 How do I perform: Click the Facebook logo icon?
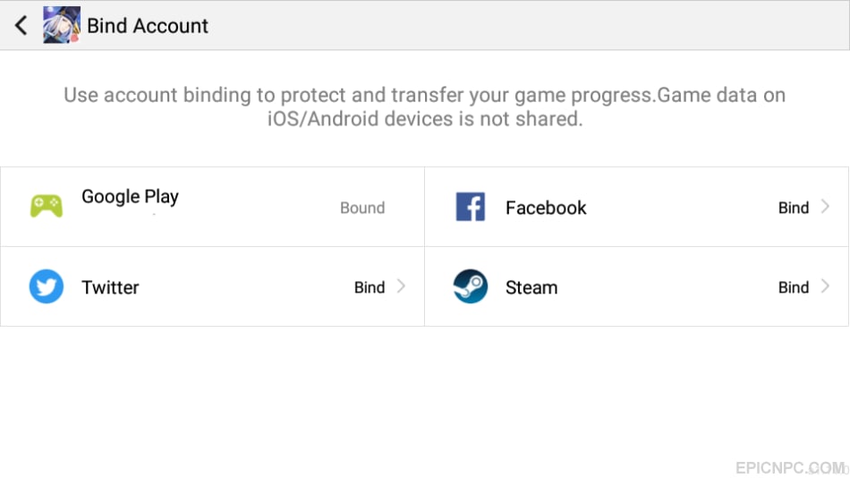[471, 207]
